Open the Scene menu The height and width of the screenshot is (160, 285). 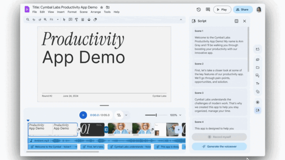(x=83, y=12)
